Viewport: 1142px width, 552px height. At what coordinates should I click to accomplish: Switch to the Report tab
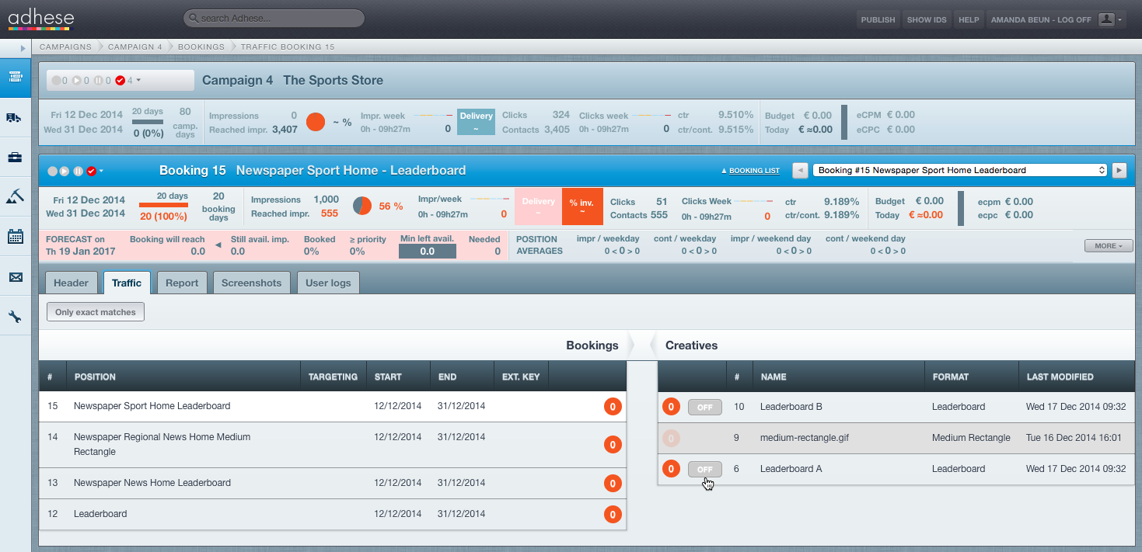pos(182,283)
